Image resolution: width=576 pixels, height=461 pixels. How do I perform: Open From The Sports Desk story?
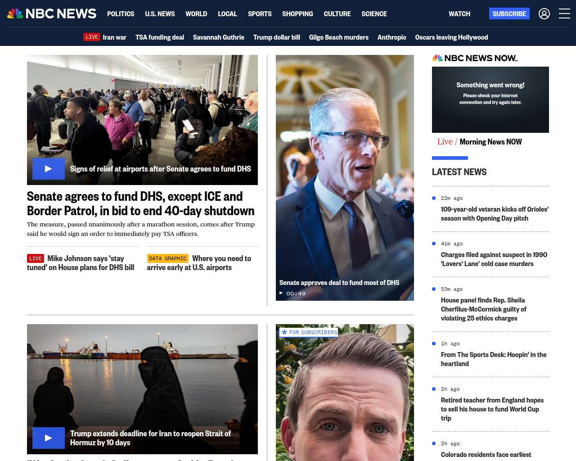494,359
